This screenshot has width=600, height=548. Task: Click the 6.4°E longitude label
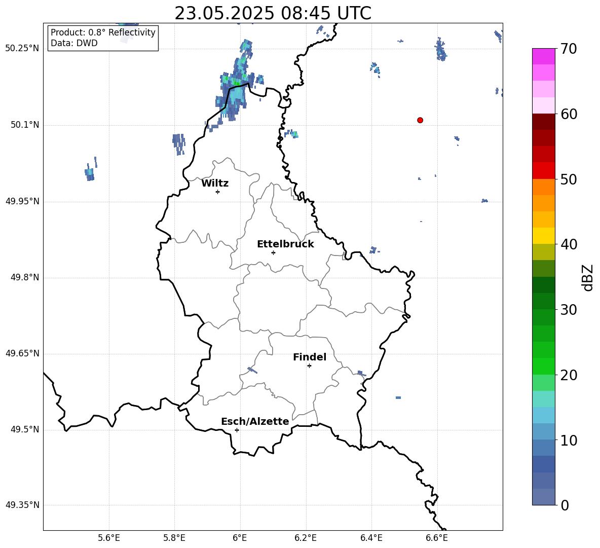(x=371, y=538)
